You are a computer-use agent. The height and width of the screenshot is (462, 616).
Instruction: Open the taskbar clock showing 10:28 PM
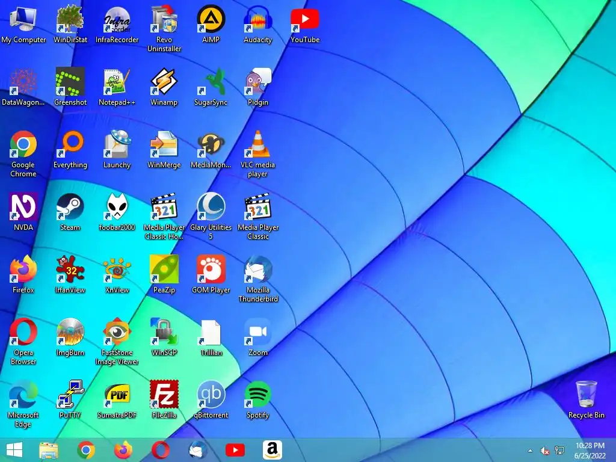tap(590, 450)
